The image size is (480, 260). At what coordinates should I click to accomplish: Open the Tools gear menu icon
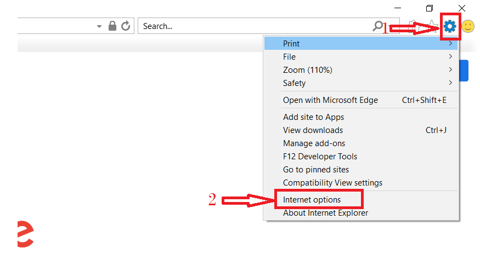click(x=450, y=26)
